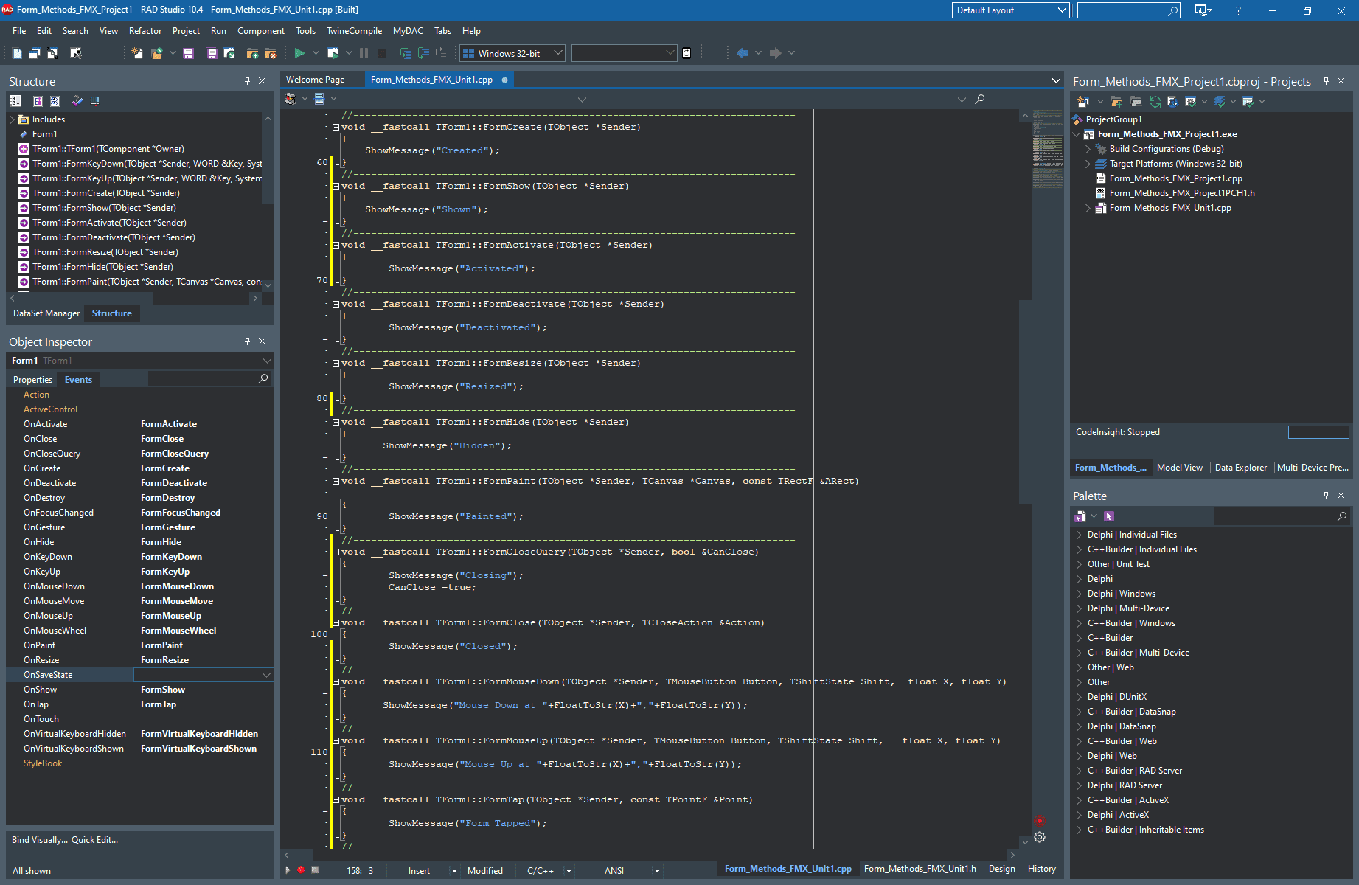Expand Build Configurations (Debug) node
Viewport: 1359px width, 885px height.
[x=1088, y=149]
